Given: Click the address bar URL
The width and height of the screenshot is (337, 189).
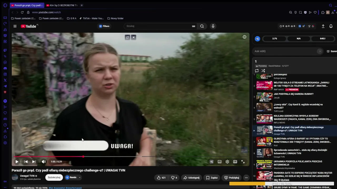Looking at the screenshot, I should [x=46, y=12].
